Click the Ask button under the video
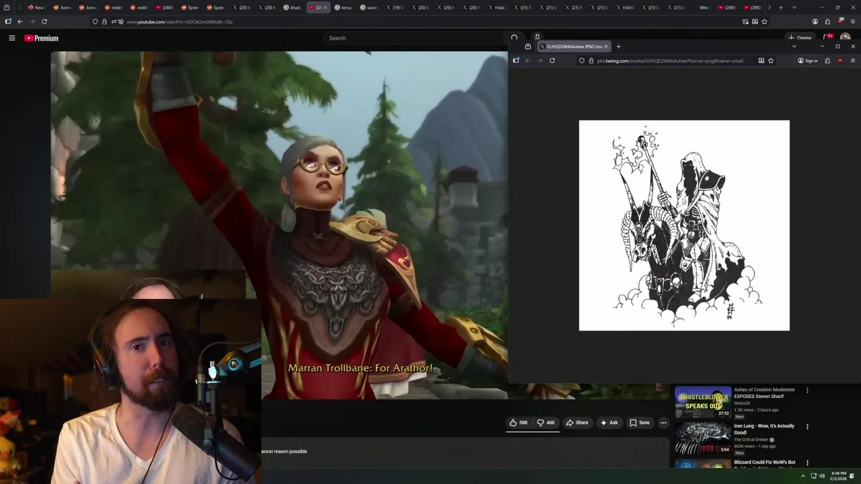 pyautogui.click(x=609, y=423)
